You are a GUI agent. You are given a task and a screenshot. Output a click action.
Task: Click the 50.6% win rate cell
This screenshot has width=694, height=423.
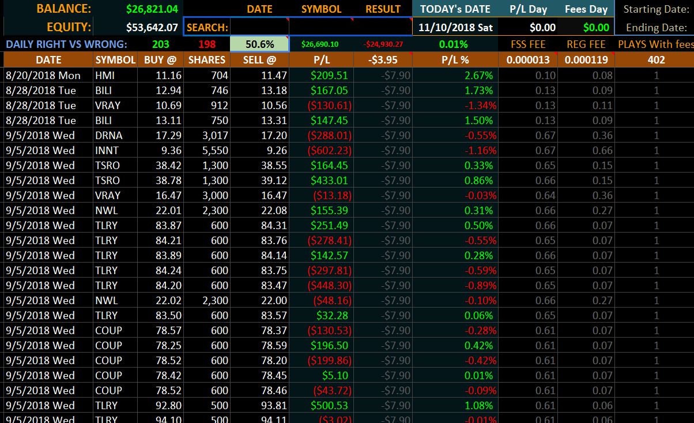coord(259,44)
